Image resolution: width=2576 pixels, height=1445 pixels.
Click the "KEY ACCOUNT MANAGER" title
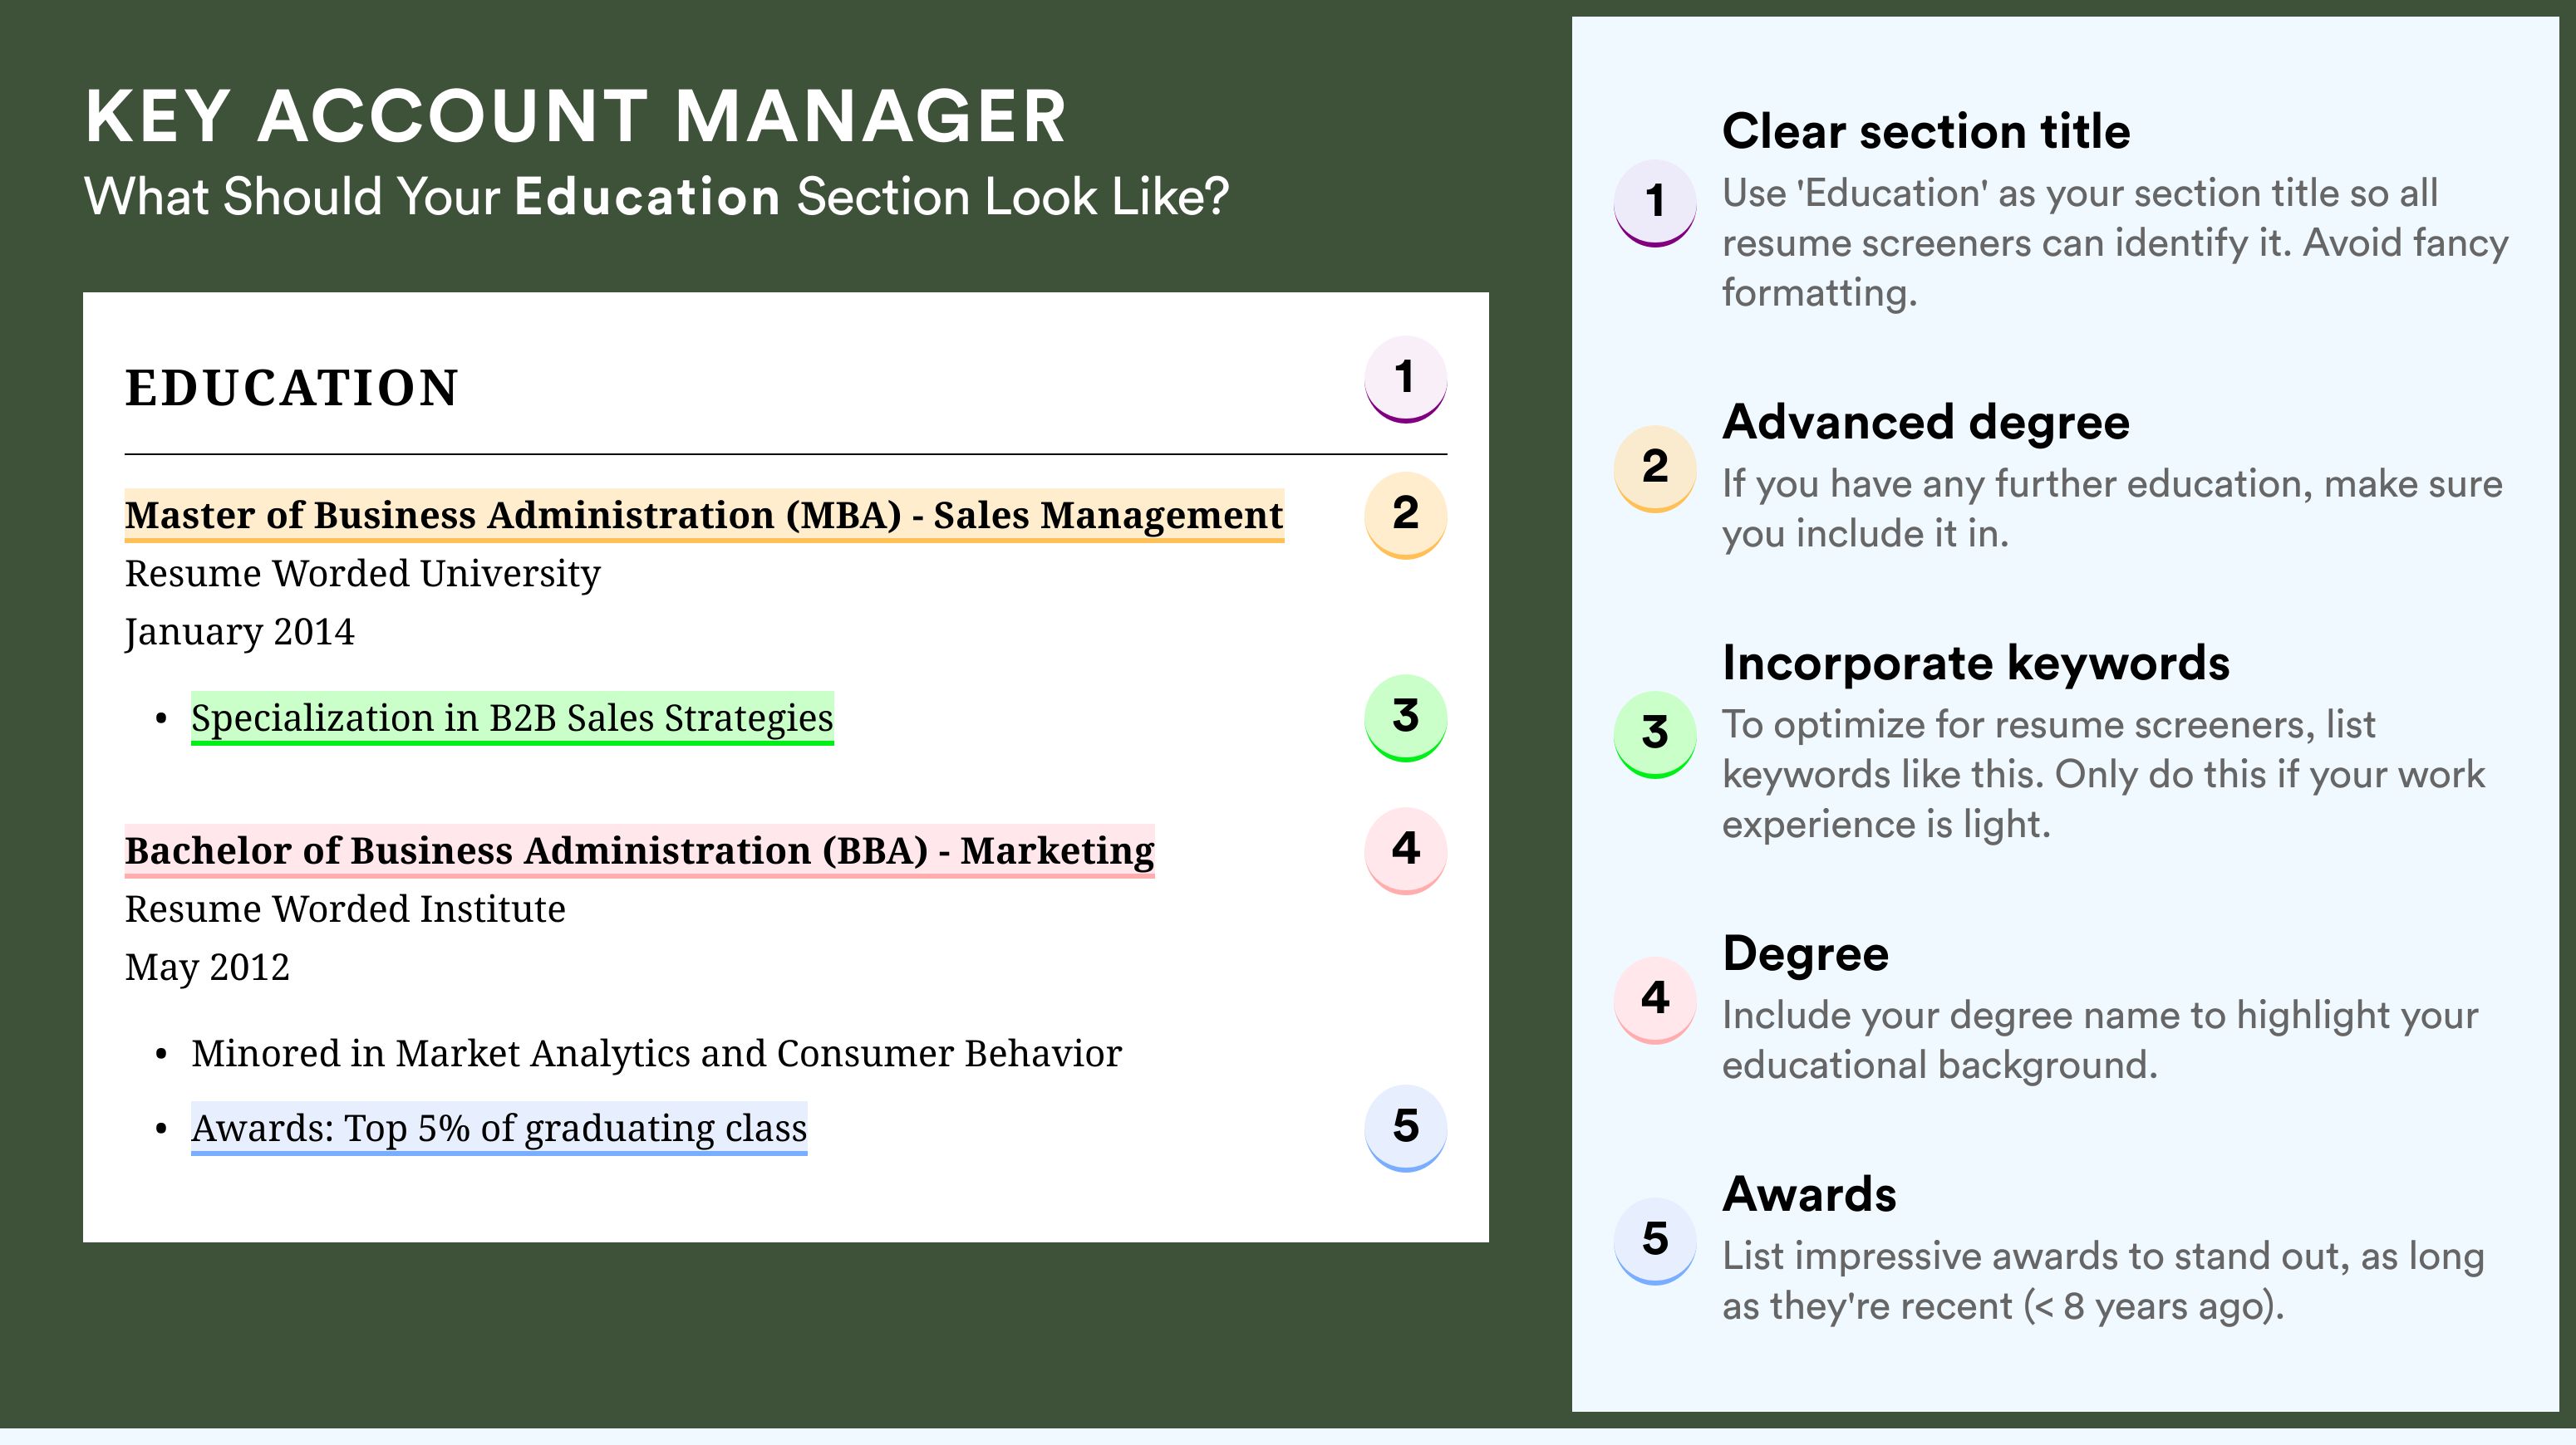coord(575,117)
